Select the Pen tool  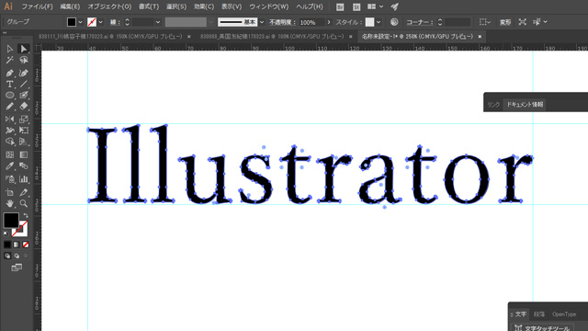click(10, 73)
